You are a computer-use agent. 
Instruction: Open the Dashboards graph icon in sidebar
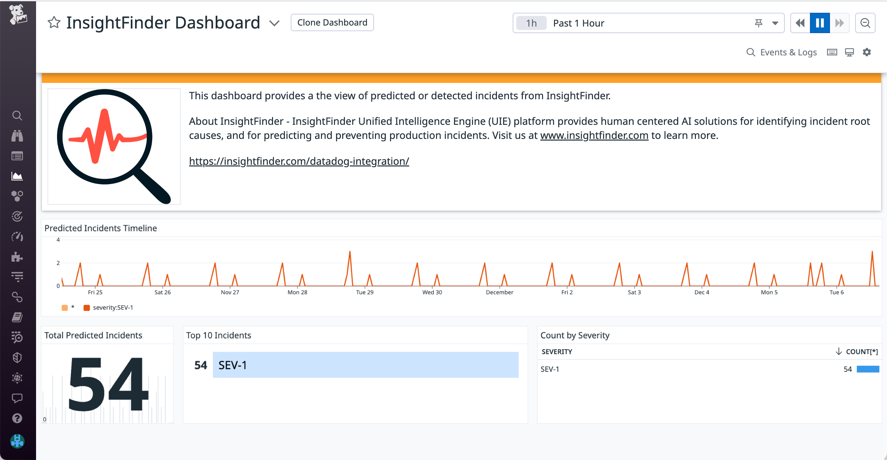17,176
